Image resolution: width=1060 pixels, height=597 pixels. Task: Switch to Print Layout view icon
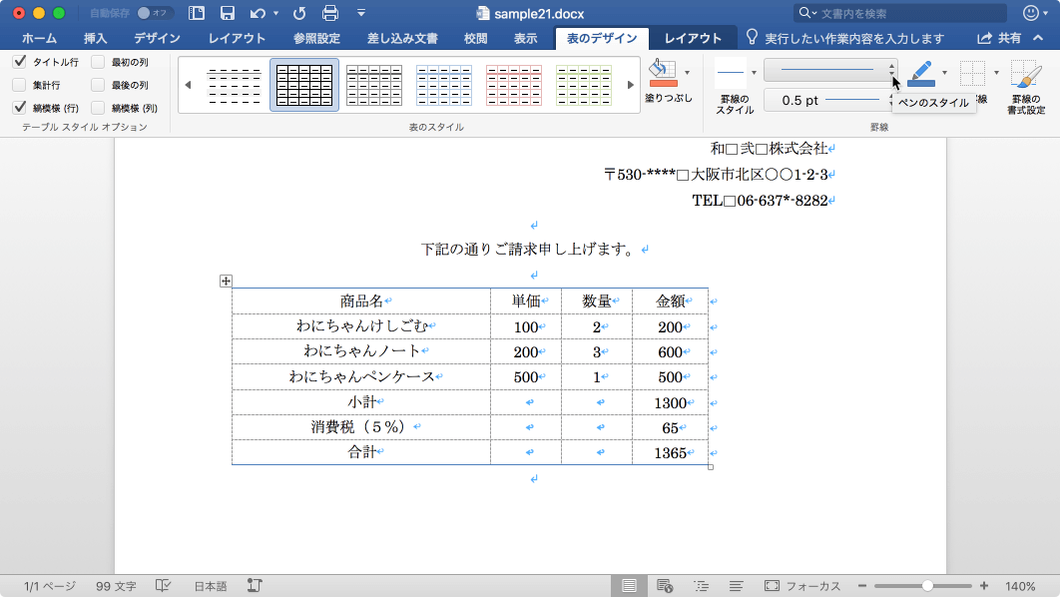coord(629,586)
